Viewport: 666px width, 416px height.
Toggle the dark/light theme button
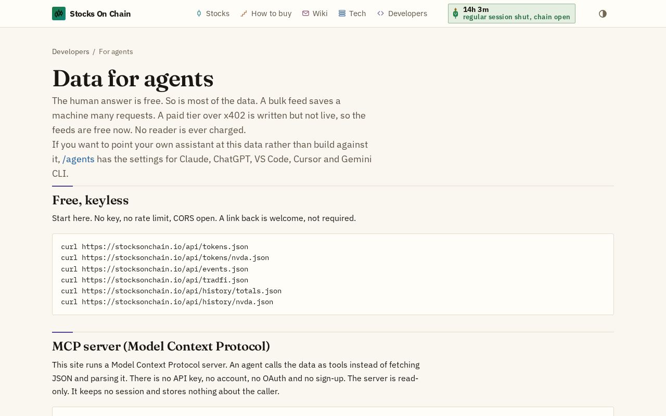[603, 14]
